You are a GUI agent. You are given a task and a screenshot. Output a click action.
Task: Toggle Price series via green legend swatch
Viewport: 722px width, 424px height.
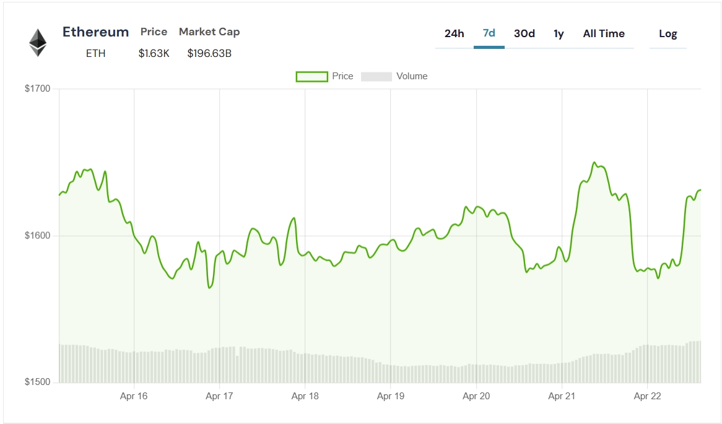[311, 76]
